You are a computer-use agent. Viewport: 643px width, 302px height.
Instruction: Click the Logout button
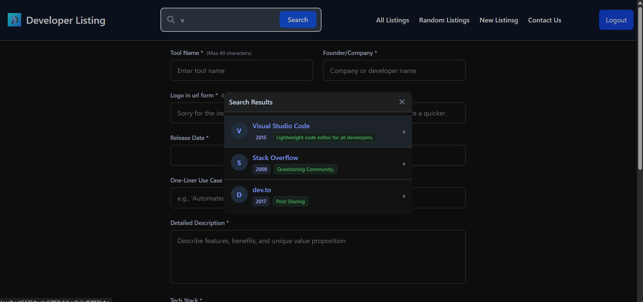616,20
